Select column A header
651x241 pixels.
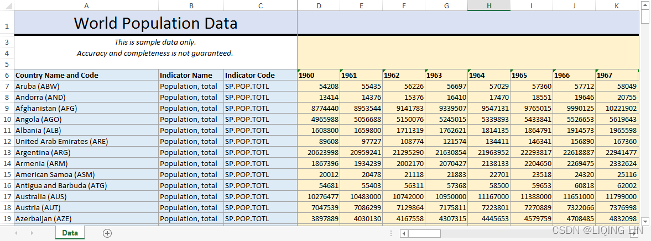[86, 6]
